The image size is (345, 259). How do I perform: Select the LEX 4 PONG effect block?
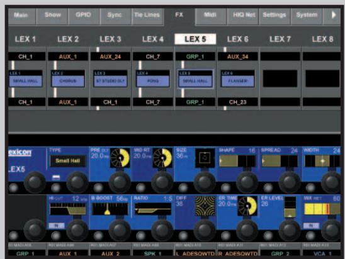[x=153, y=79]
